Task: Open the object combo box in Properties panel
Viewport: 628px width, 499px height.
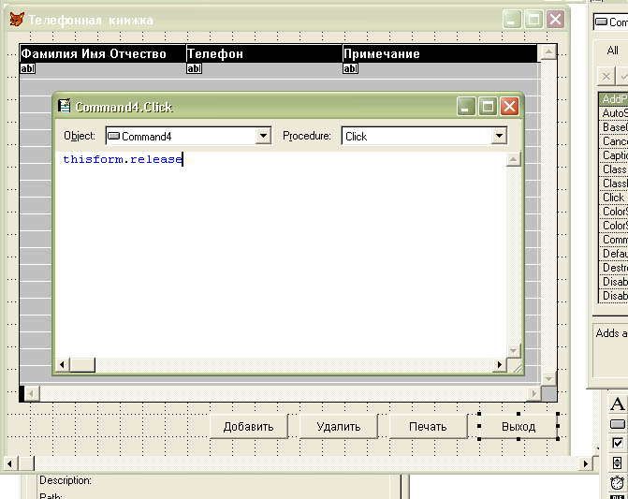Action: point(611,22)
